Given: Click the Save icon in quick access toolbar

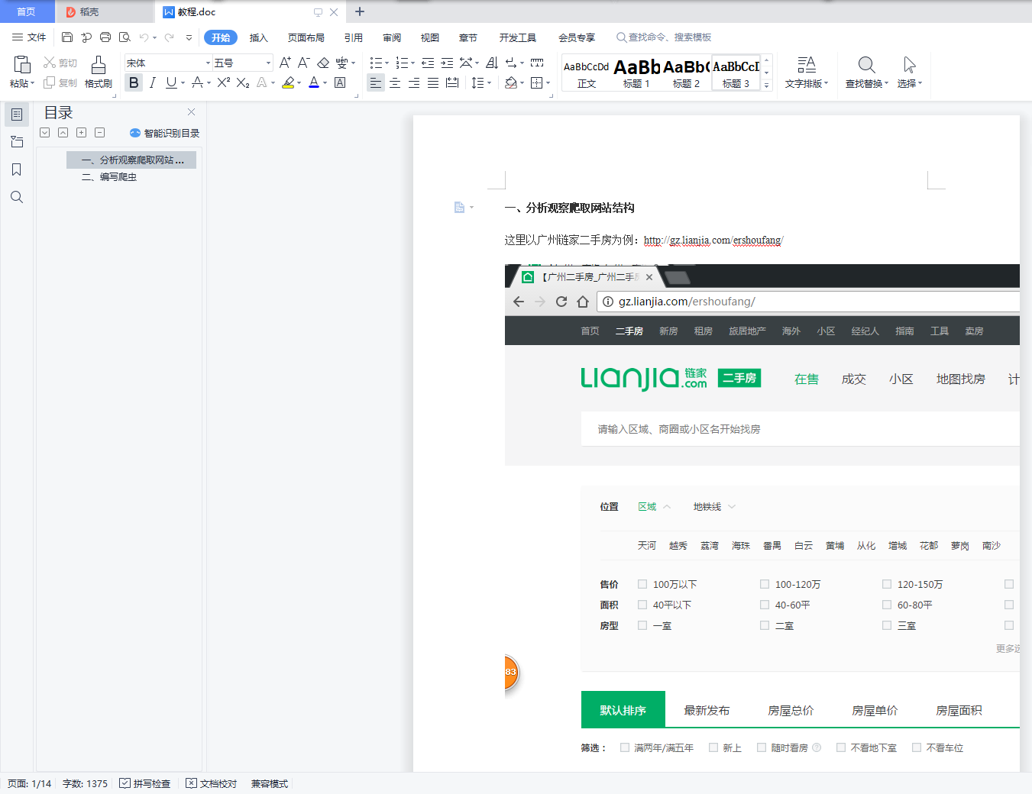Looking at the screenshot, I should coord(67,37).
